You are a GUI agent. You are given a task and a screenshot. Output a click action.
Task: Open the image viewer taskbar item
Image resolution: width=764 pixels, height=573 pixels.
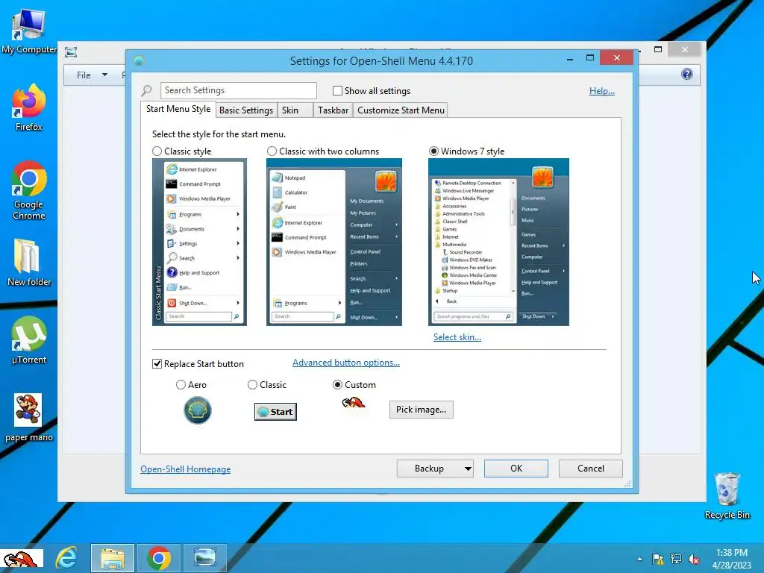(204, 558)
